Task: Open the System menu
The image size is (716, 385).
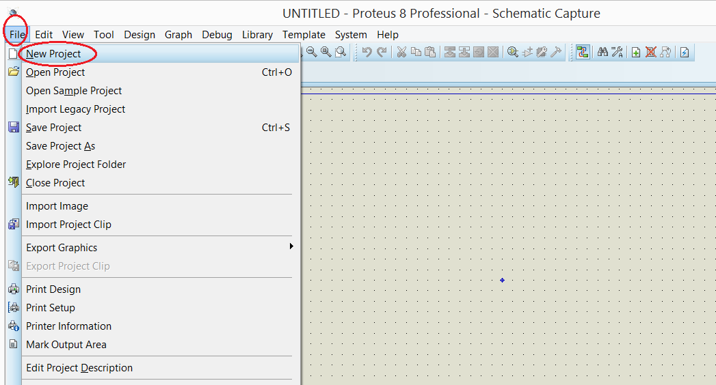Action: (x=351, y=35)
